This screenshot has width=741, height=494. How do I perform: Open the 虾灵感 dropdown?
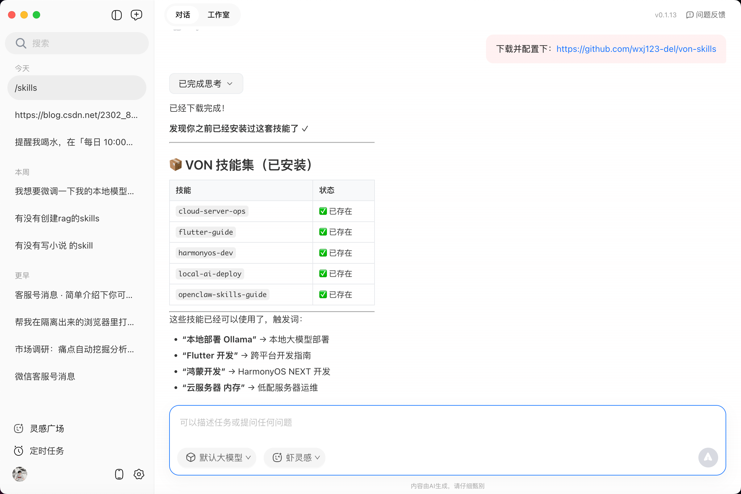(x=294, y=458)
